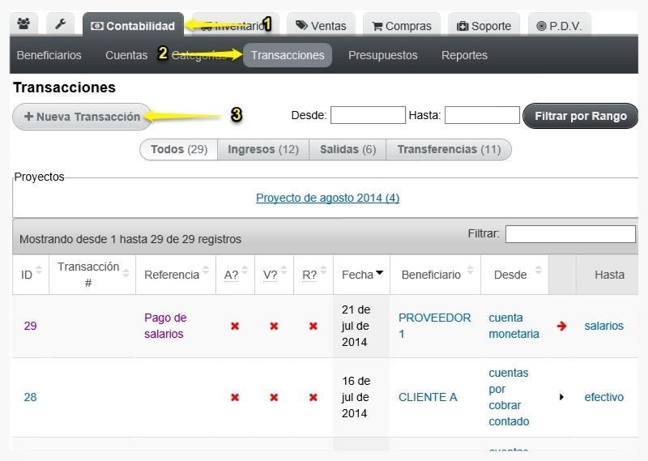The height and width of the screenshot is (461, 648).
Task: Click the Hasta column header
Action: (609, 275)
